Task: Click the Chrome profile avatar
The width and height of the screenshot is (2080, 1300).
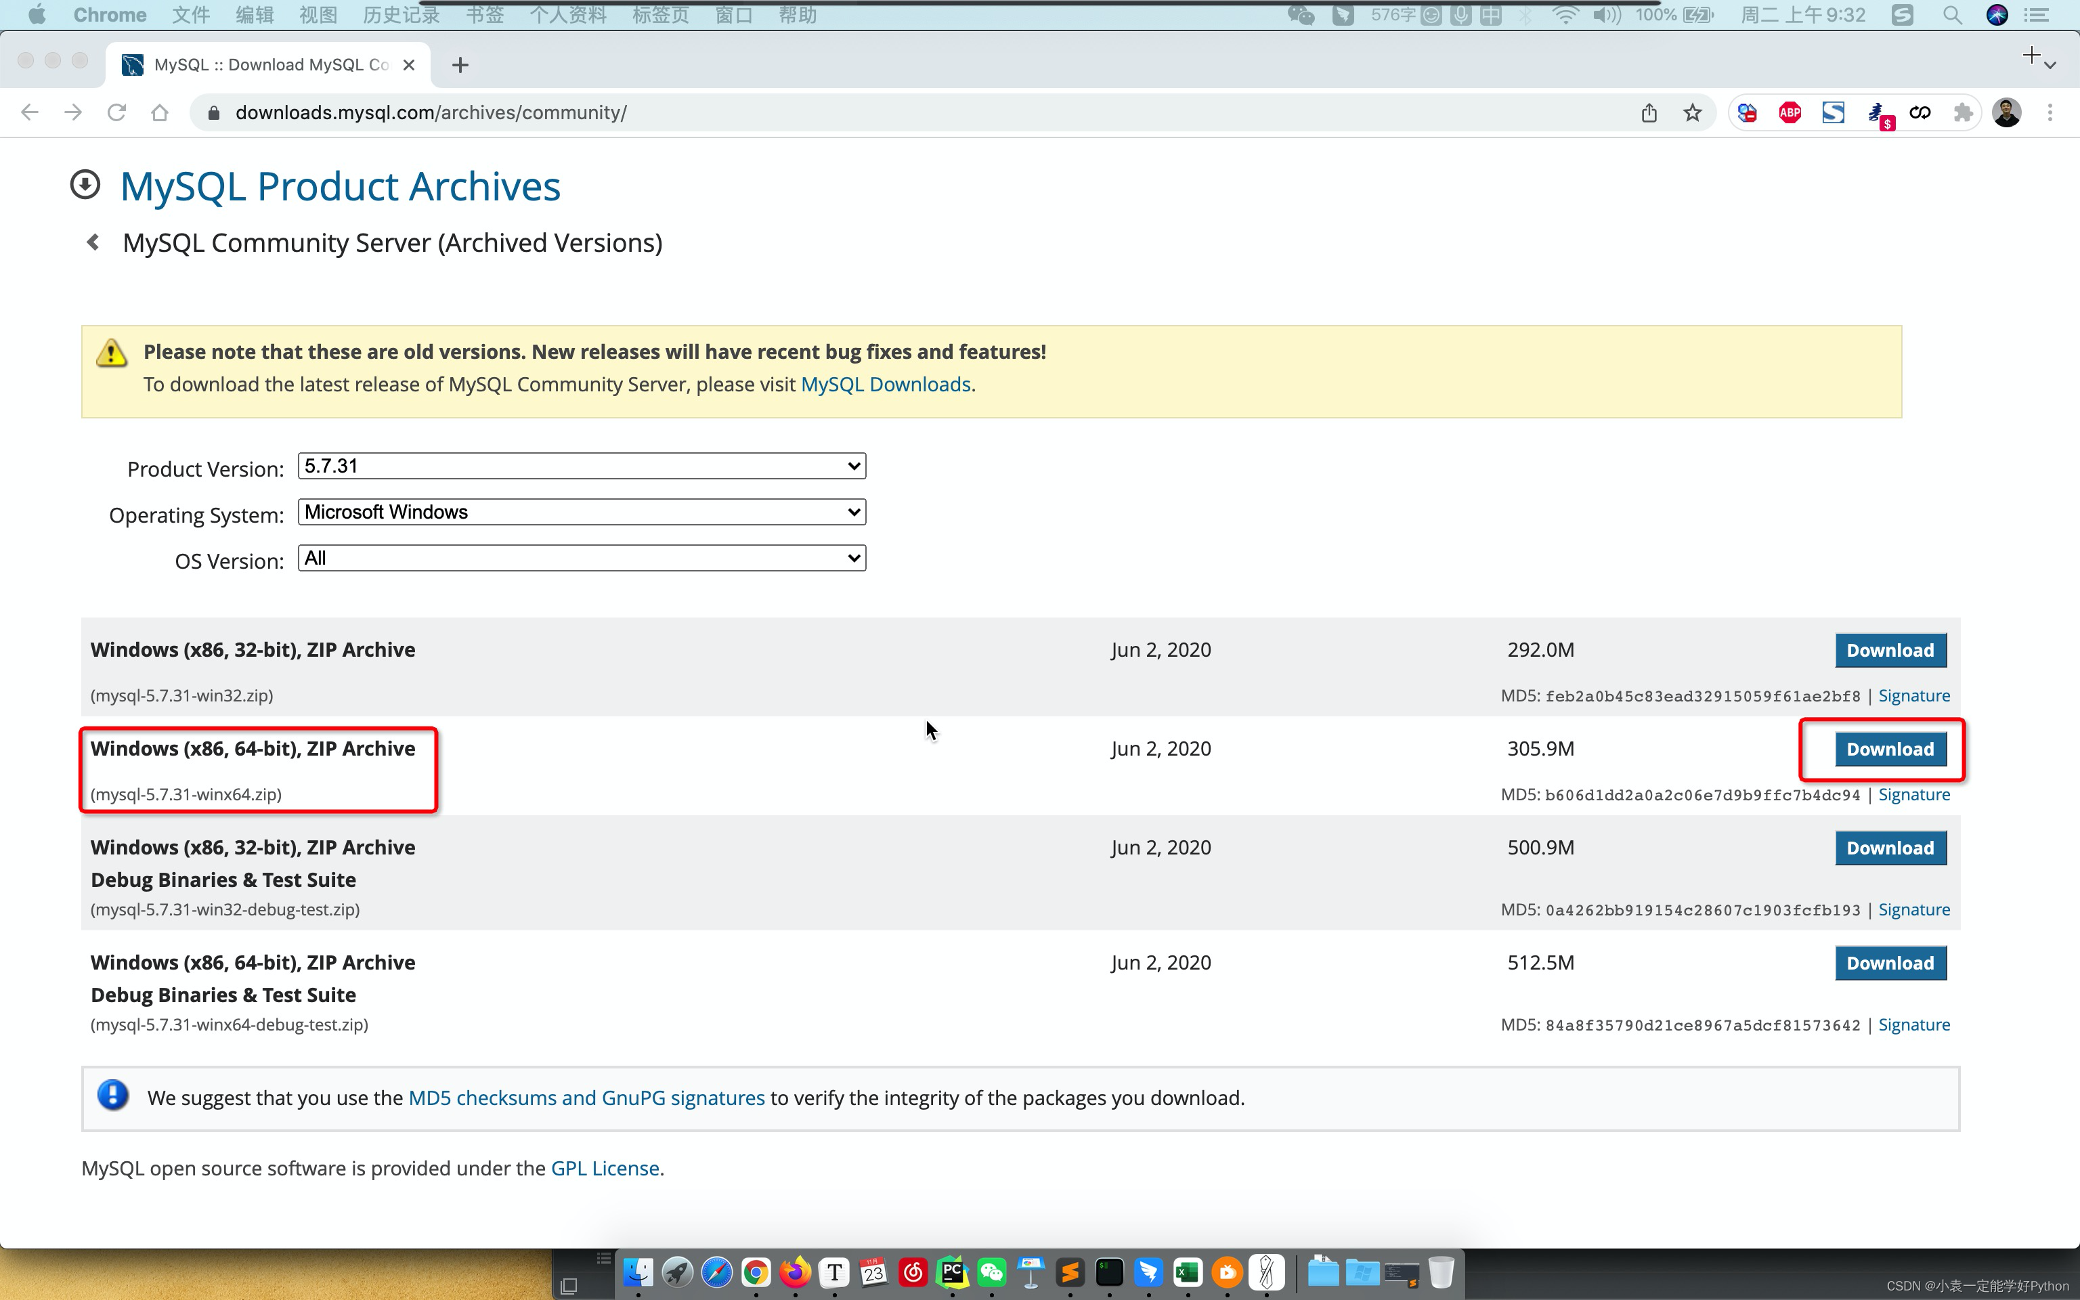Action: coord(2006,112)
